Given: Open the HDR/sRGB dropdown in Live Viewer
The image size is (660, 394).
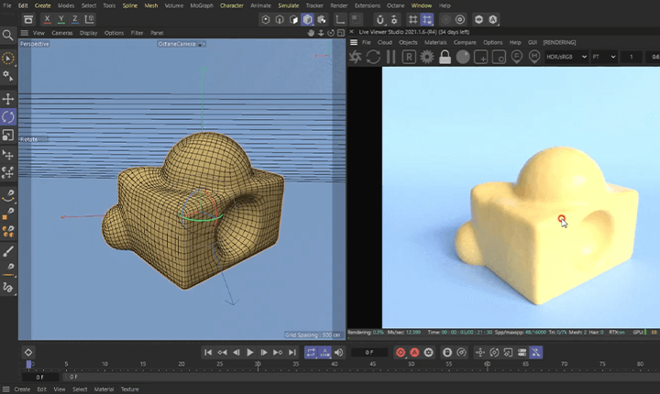Looking at the screenshot, I should 566,57.
